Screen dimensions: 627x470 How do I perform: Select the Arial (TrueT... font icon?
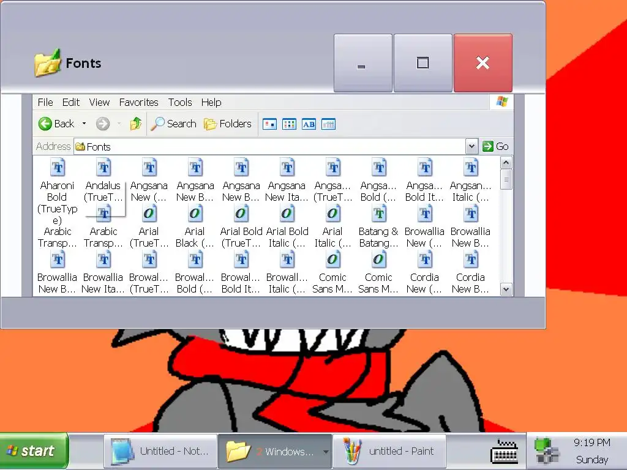(149, 213)
